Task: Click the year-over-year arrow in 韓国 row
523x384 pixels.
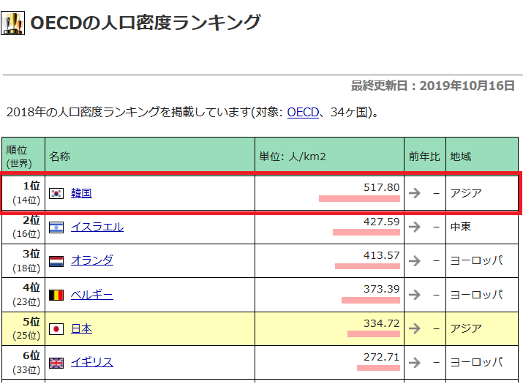Action: (x=415, y=194)
